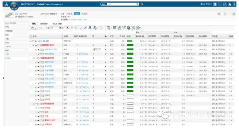Click the 3DS logo in the header
This screenshot has height=132, width=239.
(x=6, y=4)
